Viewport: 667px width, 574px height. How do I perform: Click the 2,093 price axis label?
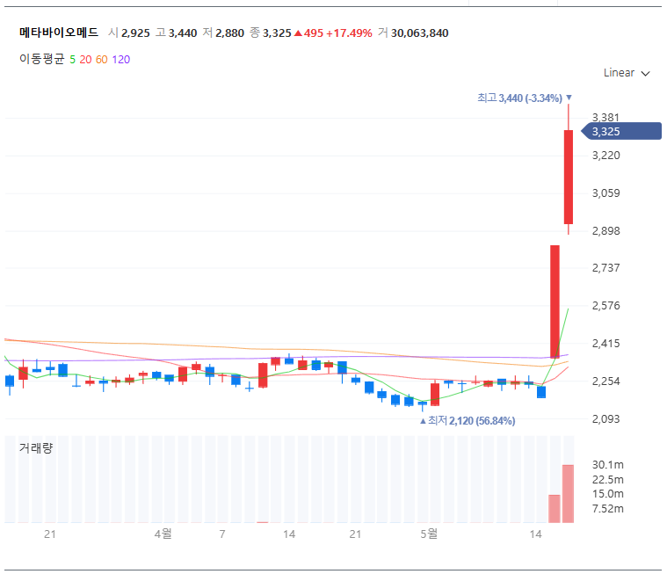pos(605,419)
